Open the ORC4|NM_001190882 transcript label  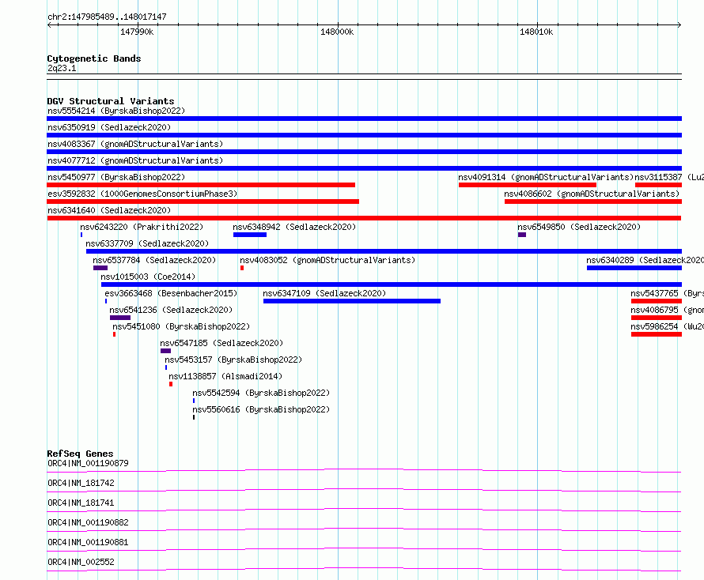tap(88, 522)
